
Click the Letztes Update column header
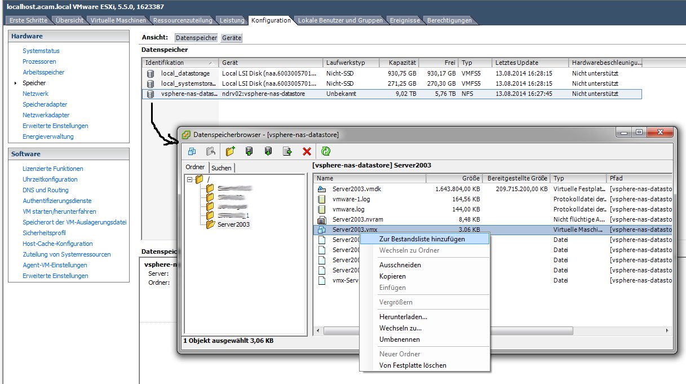pos(530,63)
